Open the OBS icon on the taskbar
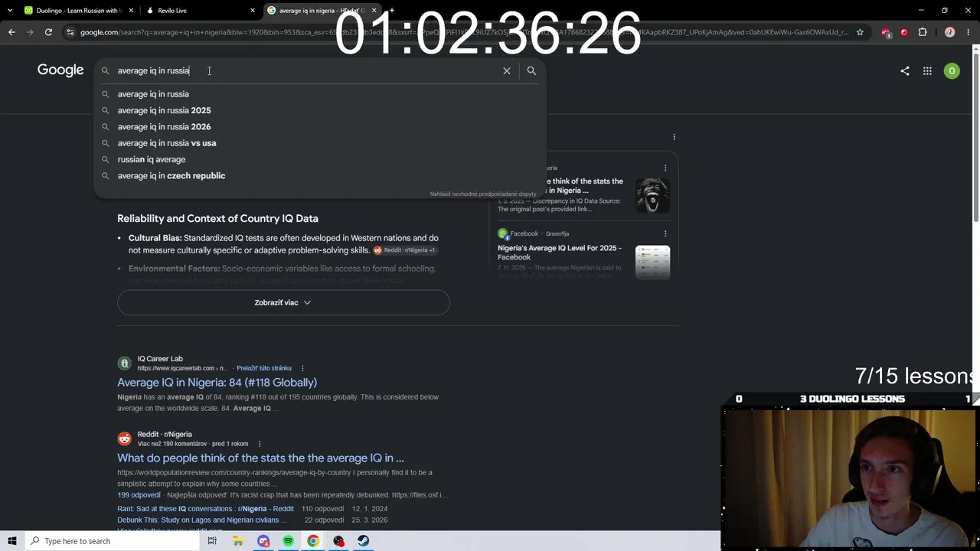This screenshot has height=551, width=980. (x=338, y=541)
